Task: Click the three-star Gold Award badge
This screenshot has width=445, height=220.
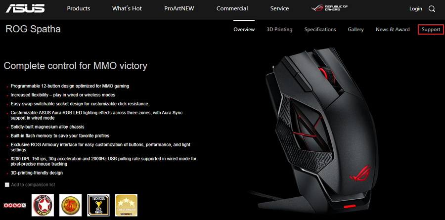Action: [x=126, y=205]
